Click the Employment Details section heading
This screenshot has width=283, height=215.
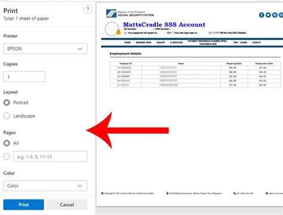click(125, 54)
